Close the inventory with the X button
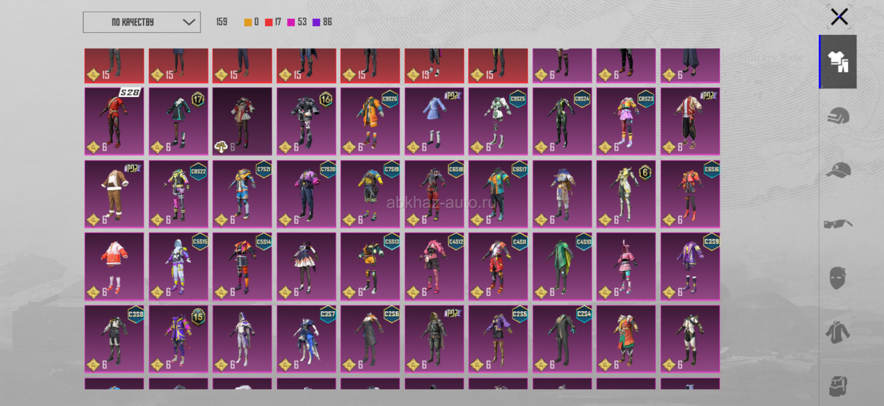The height and width of the screenshot is (406, 884). [839, 17]
